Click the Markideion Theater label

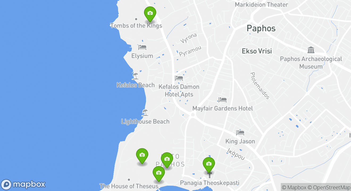coord(261,5)
